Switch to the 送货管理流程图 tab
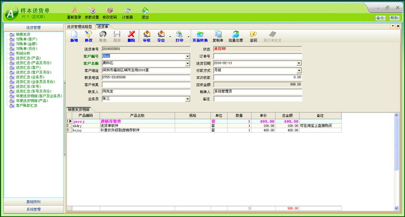This screenshot has height=217, width=405. (79, 27)
